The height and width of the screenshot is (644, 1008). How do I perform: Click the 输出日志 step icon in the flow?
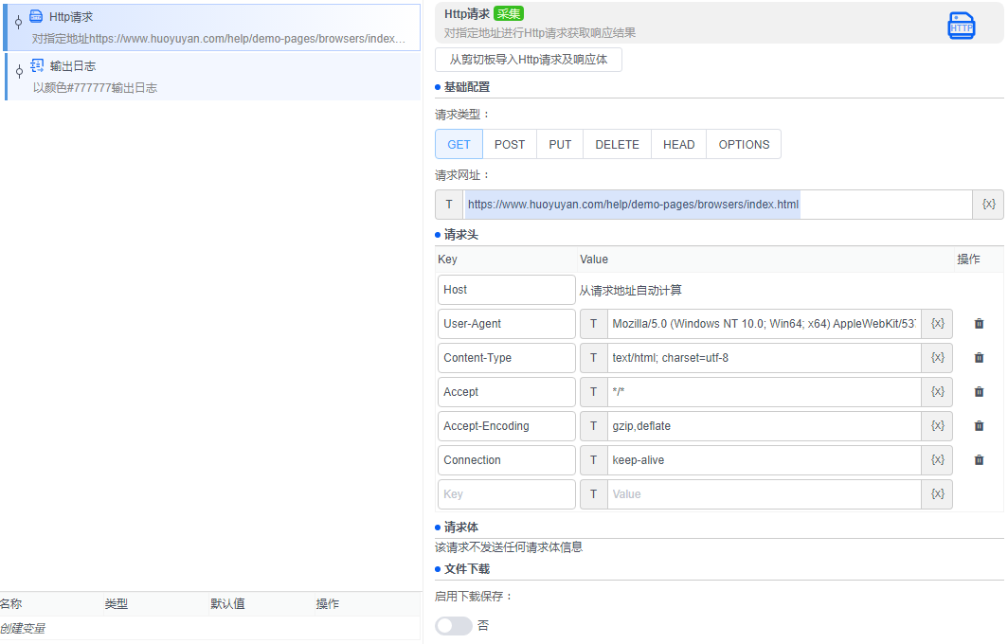coord(34,65)
